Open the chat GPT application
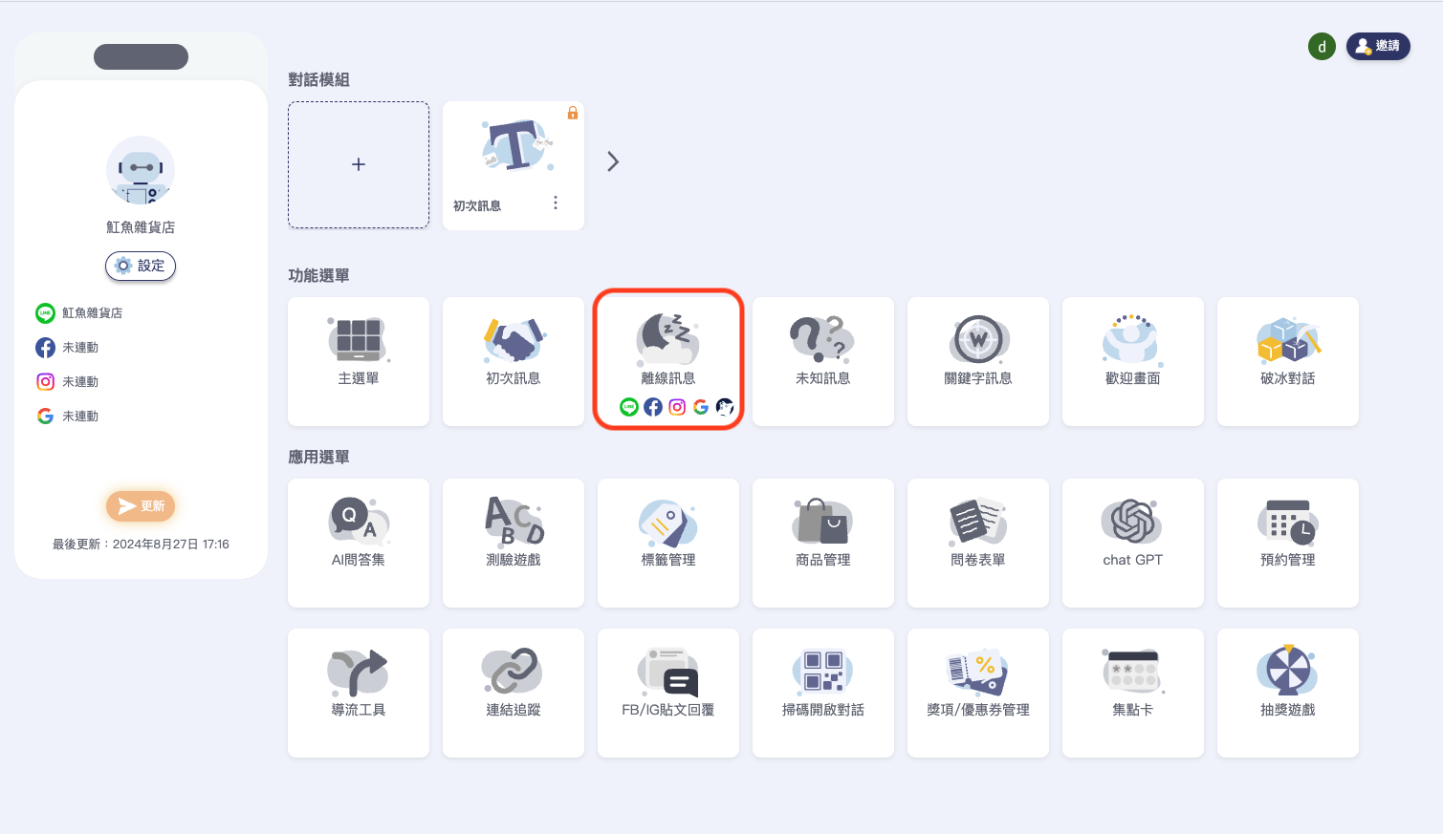Image resolution: width=1443 pixels, height=834 pixels. (1132, 542)
